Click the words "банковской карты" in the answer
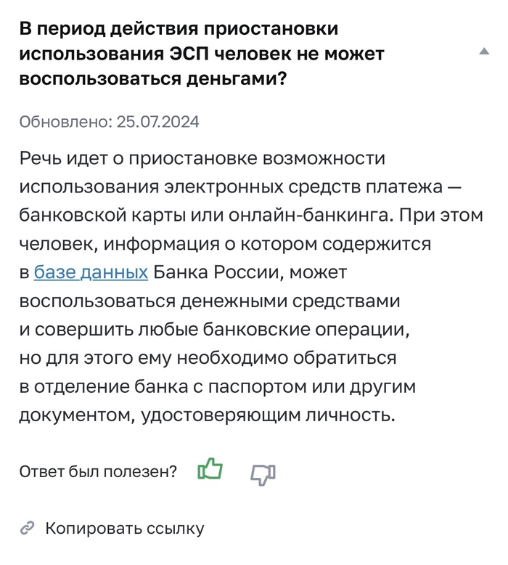The image size is (508, 565). click(x=91, y=216)
